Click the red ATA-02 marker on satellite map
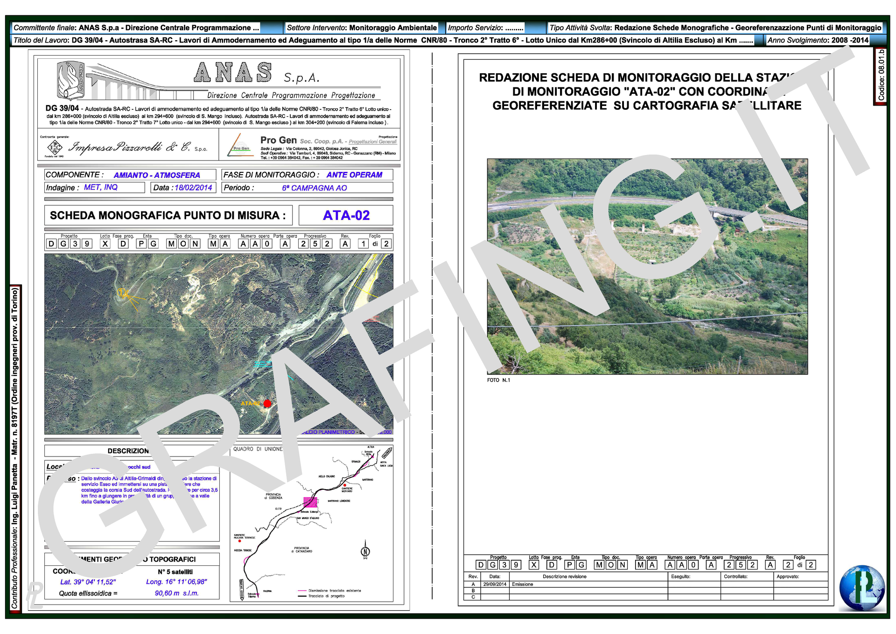896x634 pixels. (267, 403)
